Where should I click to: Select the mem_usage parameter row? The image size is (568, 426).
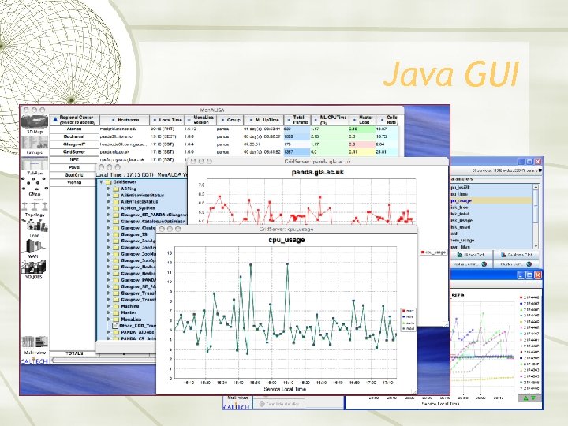[x=491, y=240]
